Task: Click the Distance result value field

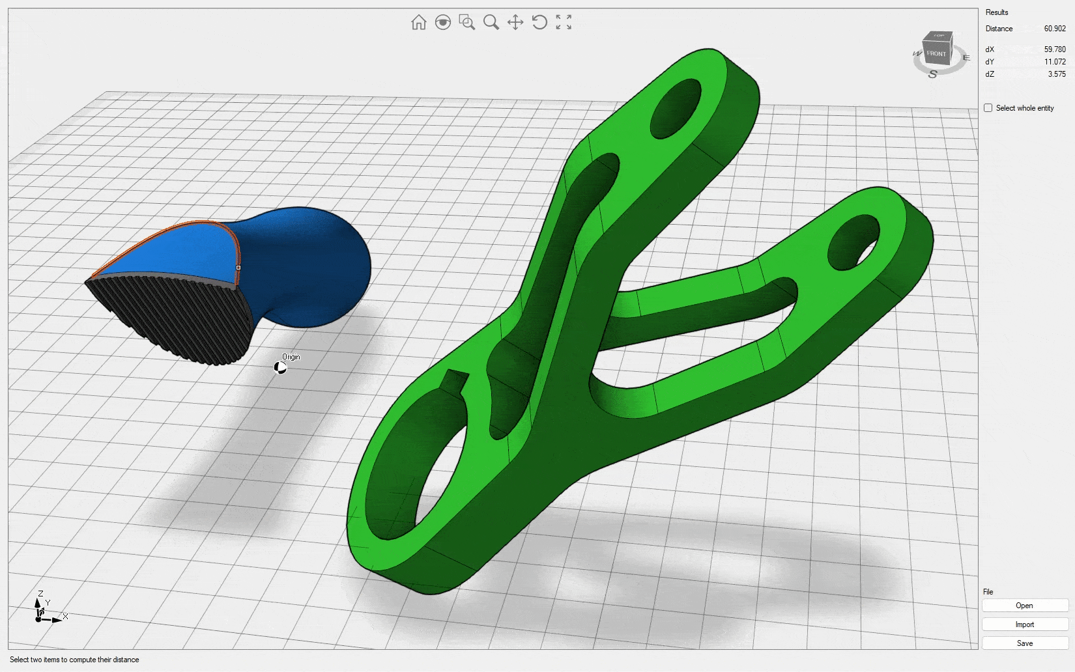Action: (x=1054, y=29)
